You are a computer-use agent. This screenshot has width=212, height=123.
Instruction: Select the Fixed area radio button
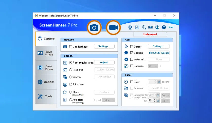70,70
